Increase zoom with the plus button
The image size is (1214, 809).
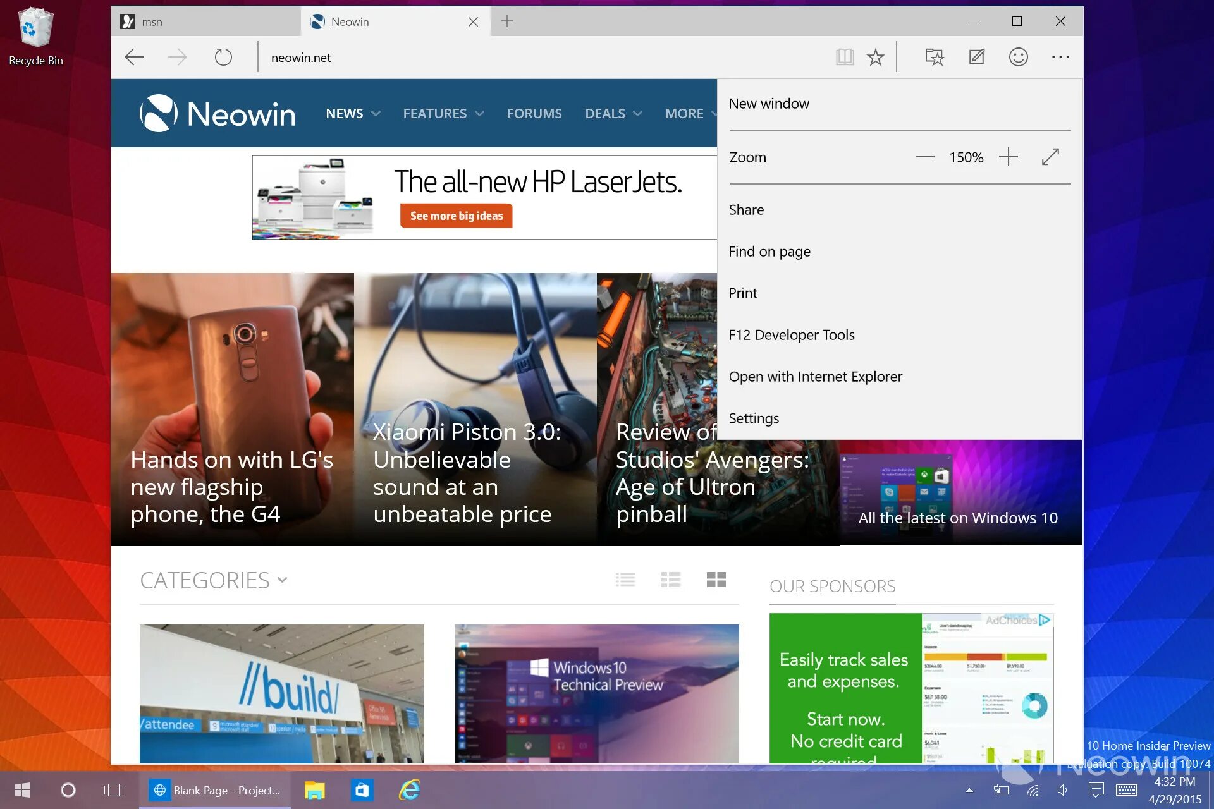[x=1008, y=157]
